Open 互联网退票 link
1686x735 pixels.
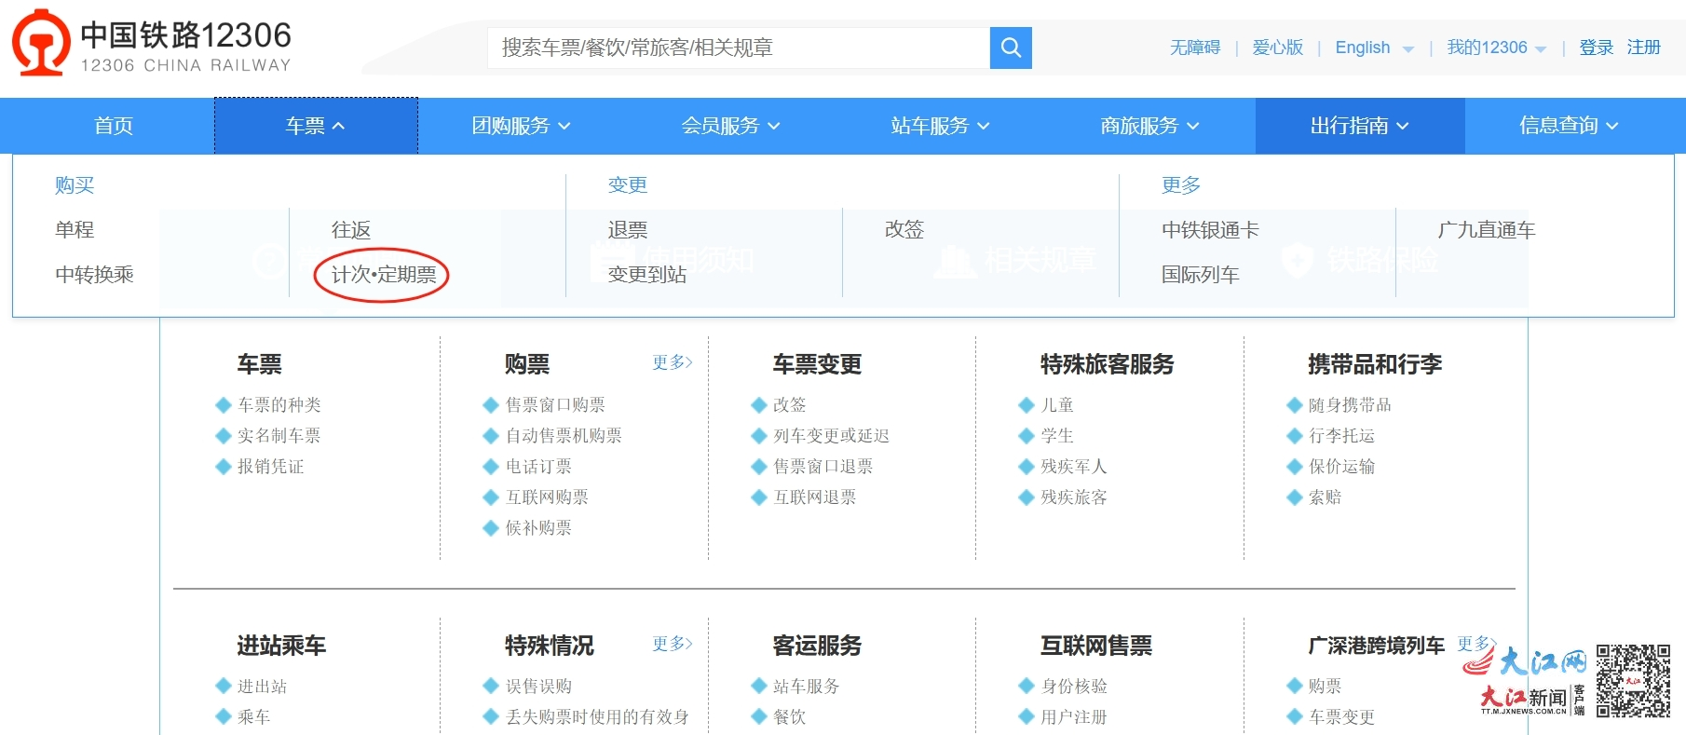[815, 497]
